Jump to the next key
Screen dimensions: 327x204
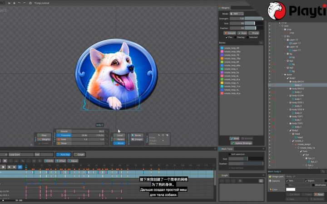coord(10,167)
